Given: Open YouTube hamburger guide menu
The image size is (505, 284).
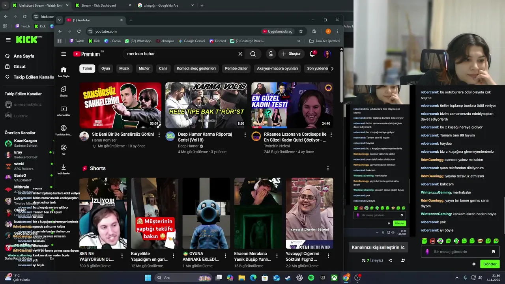Looking at the screenshot, I should 64,54.
